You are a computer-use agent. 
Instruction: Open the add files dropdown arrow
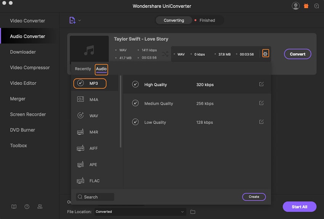point(80,21)
